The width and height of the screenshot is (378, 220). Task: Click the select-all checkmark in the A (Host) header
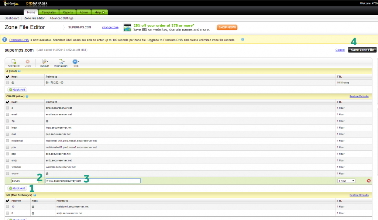7,77
